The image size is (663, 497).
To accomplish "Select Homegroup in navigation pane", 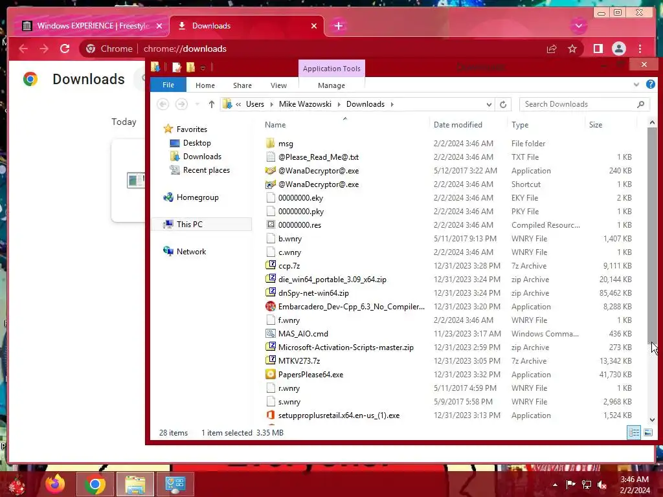I will (x=197, y=197).
